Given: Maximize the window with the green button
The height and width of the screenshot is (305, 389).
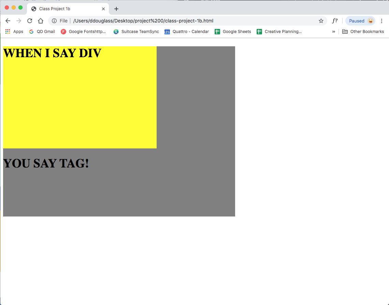Looking at the screenshot, I should (x=20, y=8).
